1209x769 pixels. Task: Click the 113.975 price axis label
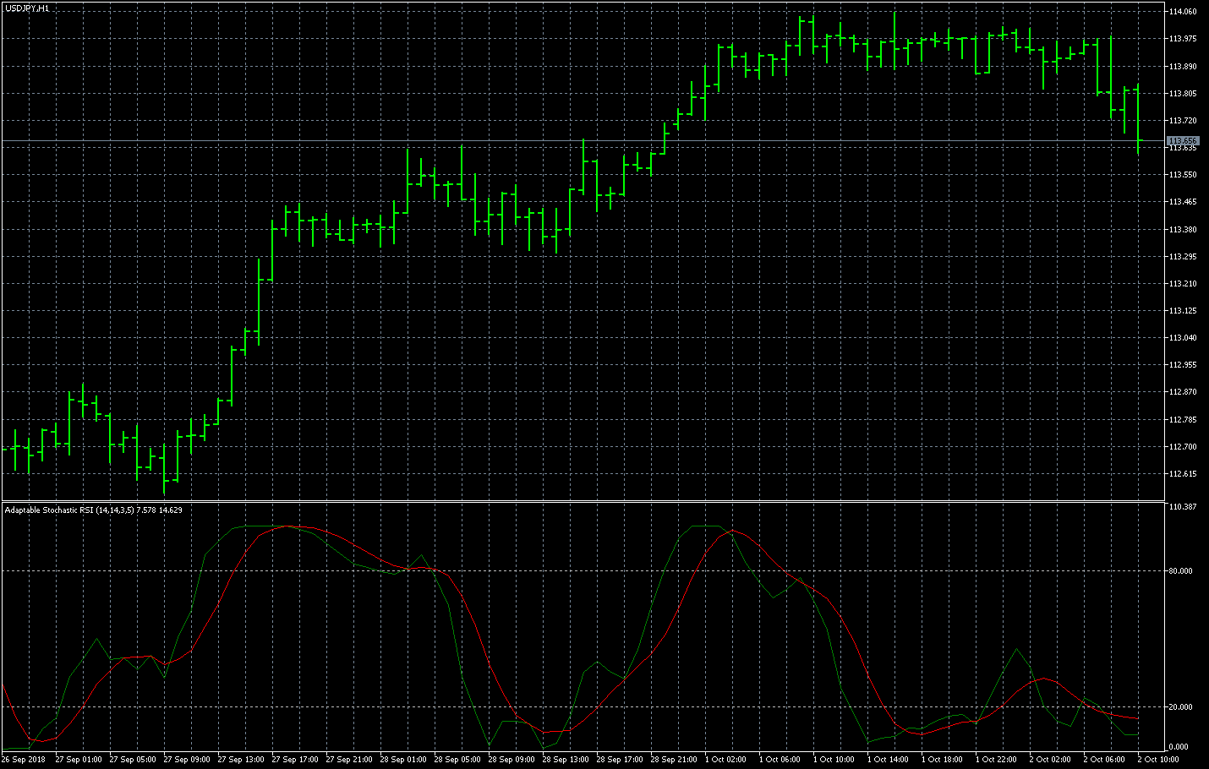point(1183,39)
